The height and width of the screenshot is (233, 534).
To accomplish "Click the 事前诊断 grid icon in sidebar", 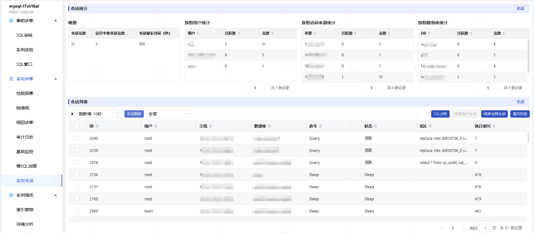I will coord(11,21).
